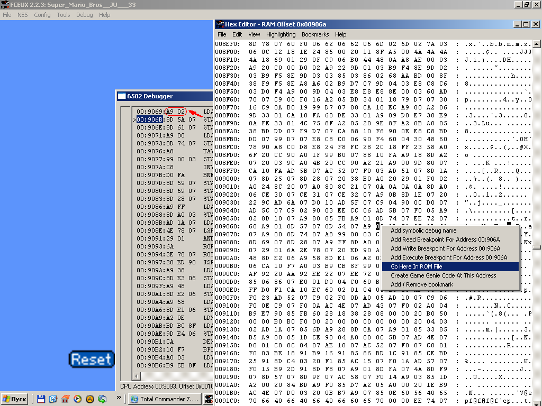This screenshot has width=542, height=406.
Task: Click the FCEUX taskbar button icon
Action: 209,399
